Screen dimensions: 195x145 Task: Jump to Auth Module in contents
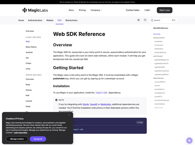[158, 56]
